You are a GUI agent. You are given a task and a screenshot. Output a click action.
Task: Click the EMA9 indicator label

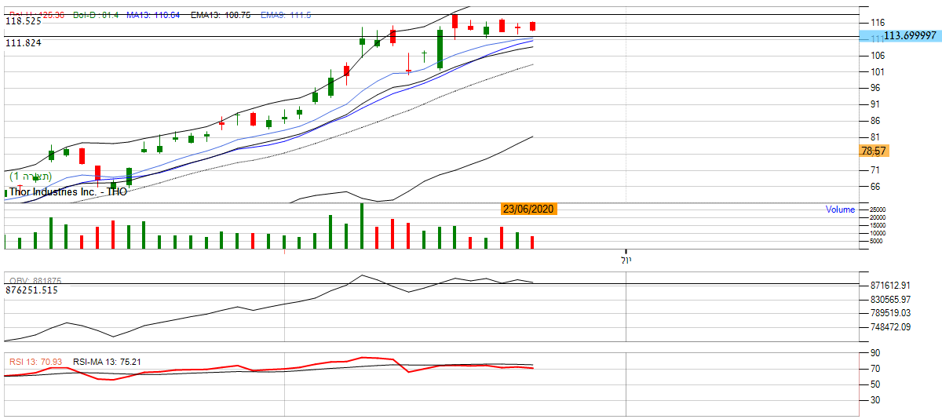coord(288,15)
